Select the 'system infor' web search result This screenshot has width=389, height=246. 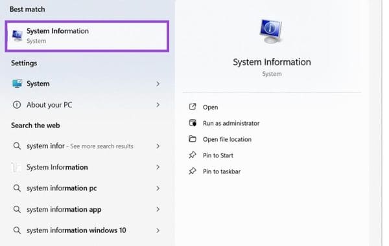[87, 146]
